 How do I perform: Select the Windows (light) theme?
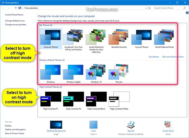(73, 74)
